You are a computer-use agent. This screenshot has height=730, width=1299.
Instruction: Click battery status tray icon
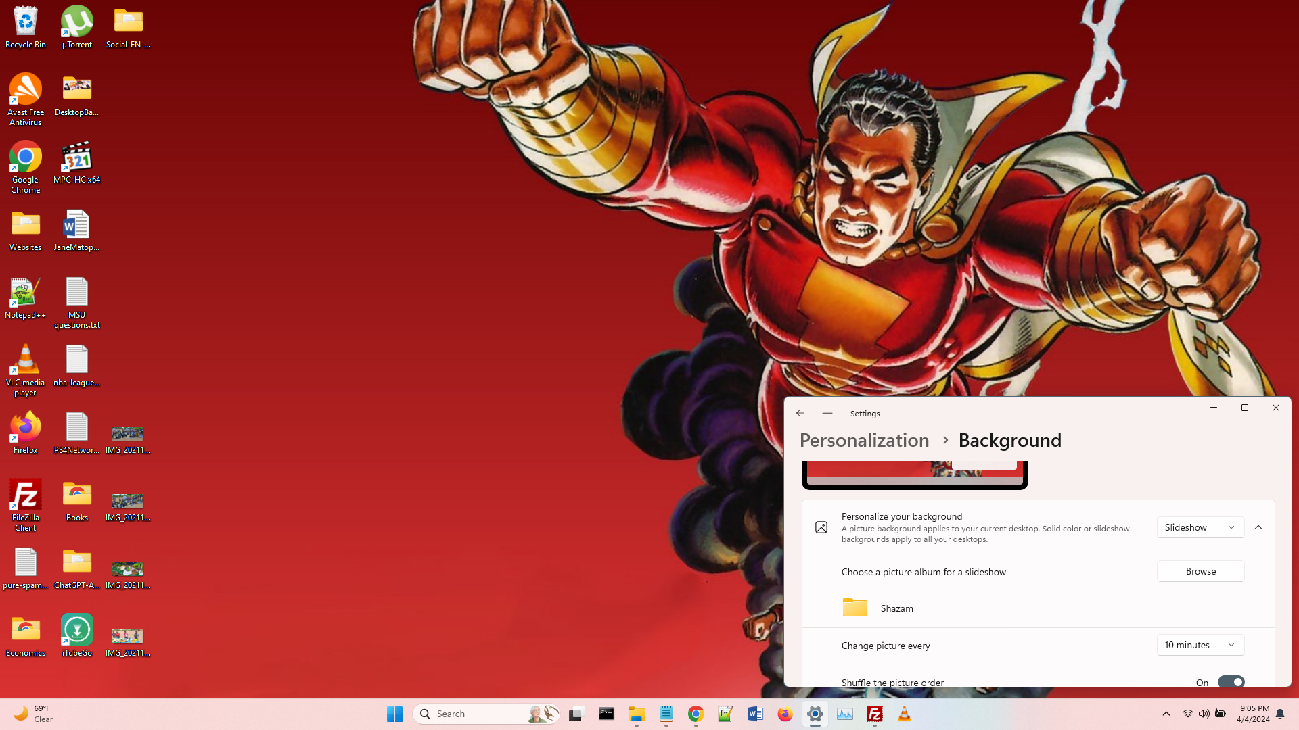click(x=1221, y=714)
